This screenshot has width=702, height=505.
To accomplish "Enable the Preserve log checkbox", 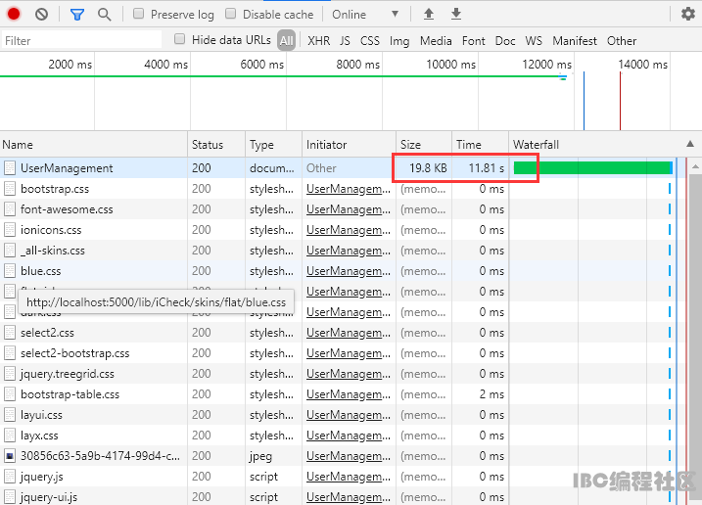I will tap(139, 15).
